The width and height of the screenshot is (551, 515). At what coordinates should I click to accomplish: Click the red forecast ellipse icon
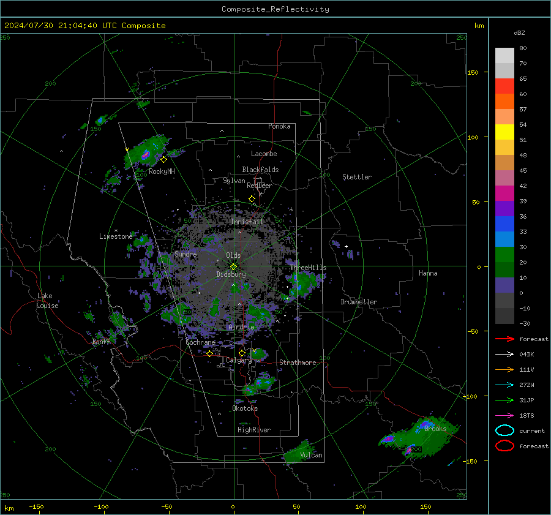click(x=504, y=446)
